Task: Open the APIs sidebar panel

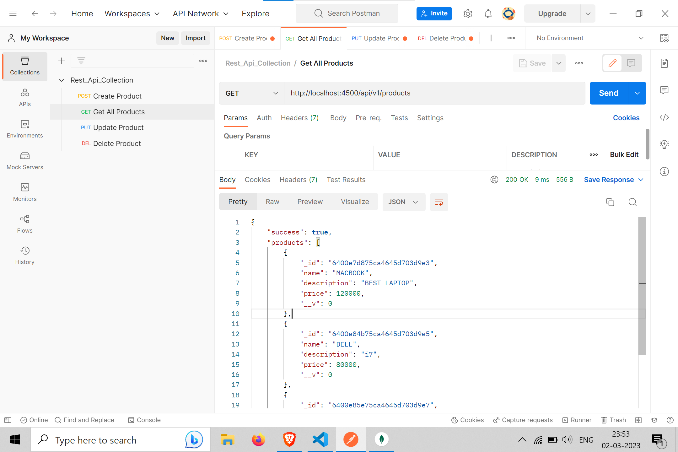Action: (x=24, y=97)
